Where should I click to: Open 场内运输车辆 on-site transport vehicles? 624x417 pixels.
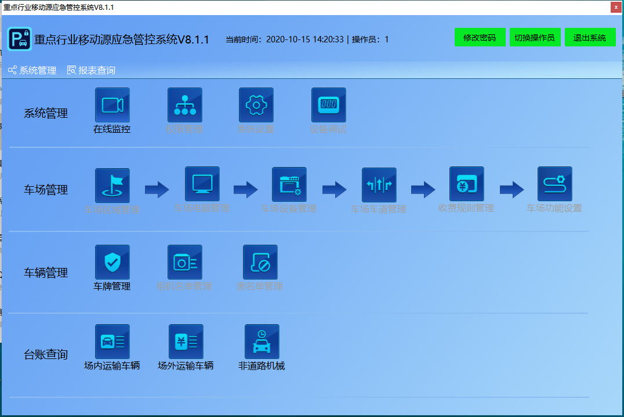(112, 342)
